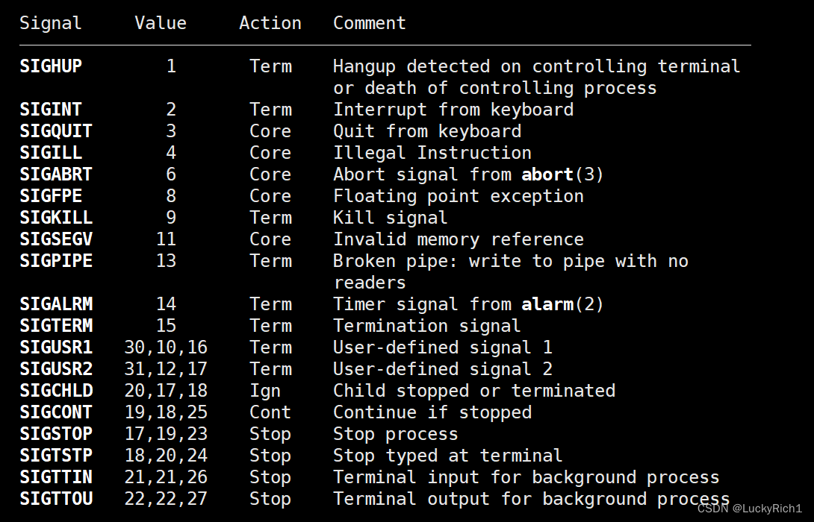This screenshot has width=814, height=522.
Task: Click the 'or death of controlling process' line
Action: (494, 89)
